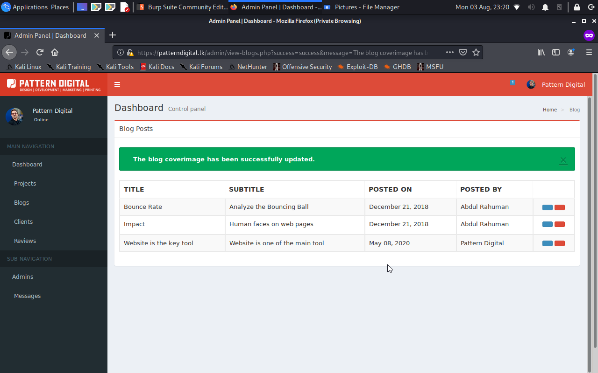The image size is (598, 373).
Task: Open the Admins page under Sub Navigation
Action: (x=22, y=276)
